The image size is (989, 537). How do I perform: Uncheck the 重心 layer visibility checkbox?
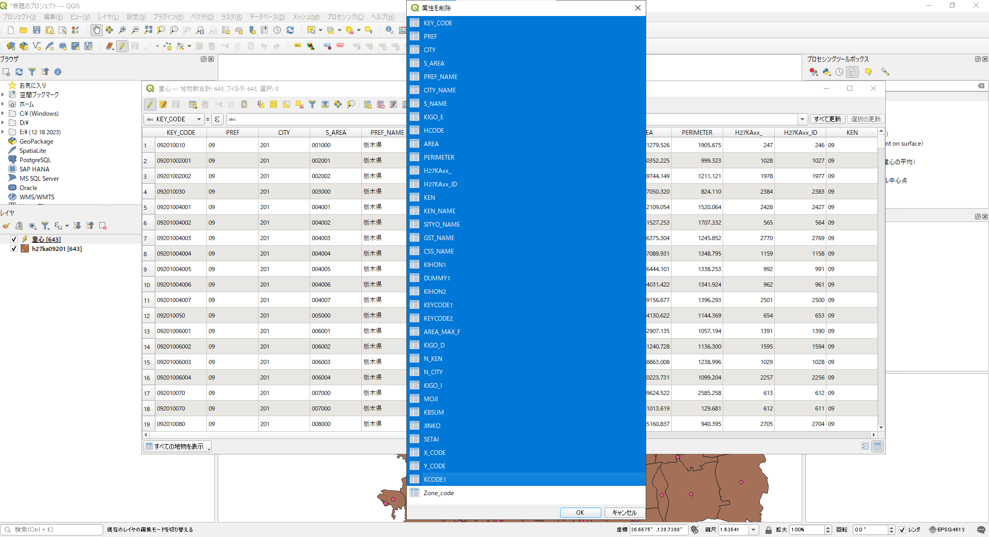[14, 239]
